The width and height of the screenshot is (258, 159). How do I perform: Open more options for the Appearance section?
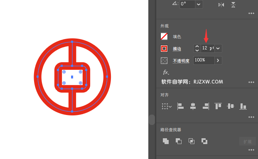pyautogui.click(x=251, y=82)
